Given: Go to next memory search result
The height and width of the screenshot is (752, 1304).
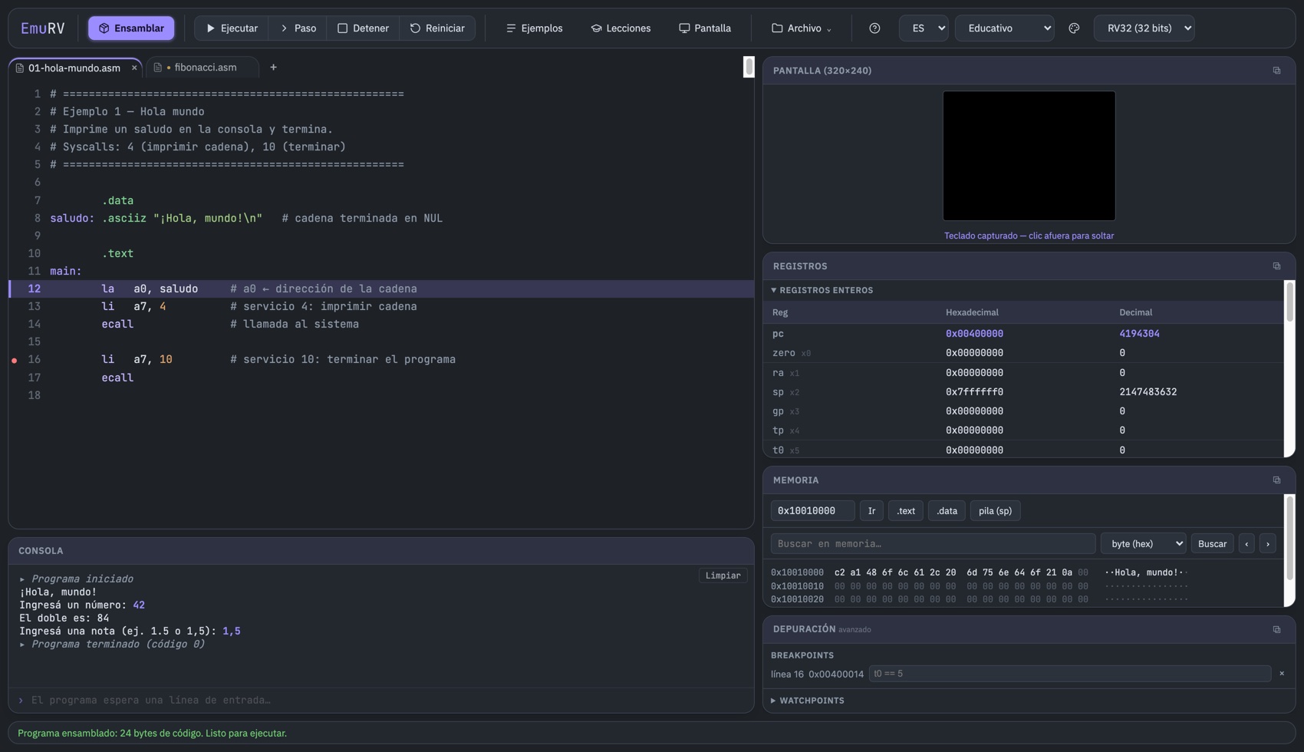Looking at the screenshot, I should coord(1267,544).
